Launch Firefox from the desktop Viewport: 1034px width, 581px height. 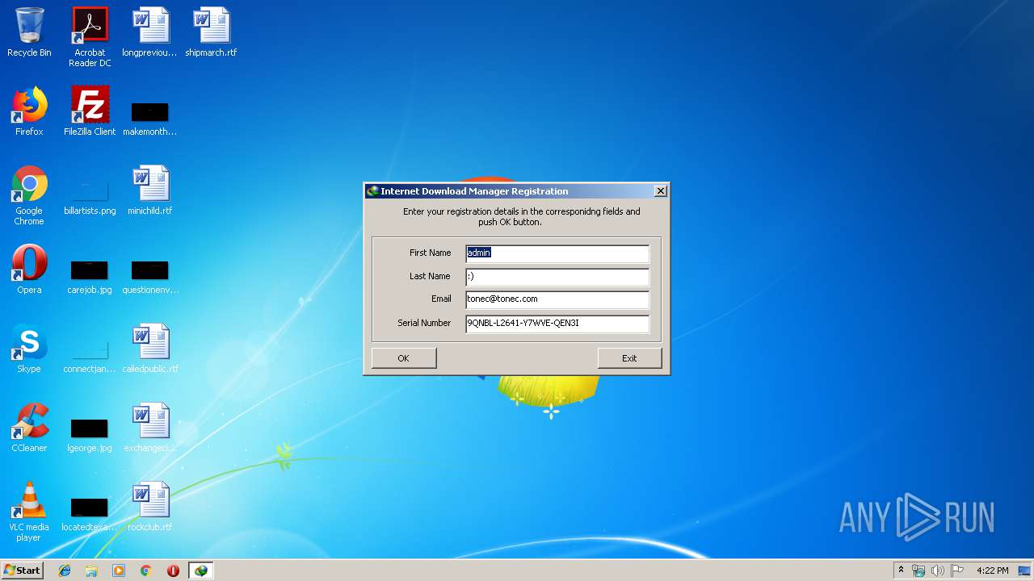(29, 111)
